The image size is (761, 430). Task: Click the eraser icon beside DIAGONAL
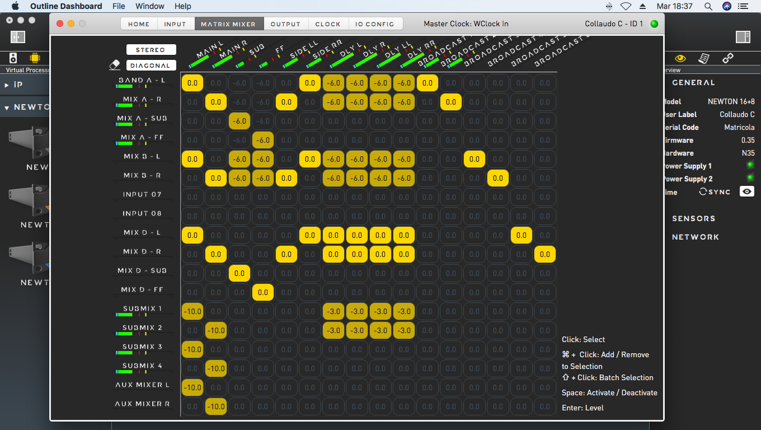click(x=115, y=65)
